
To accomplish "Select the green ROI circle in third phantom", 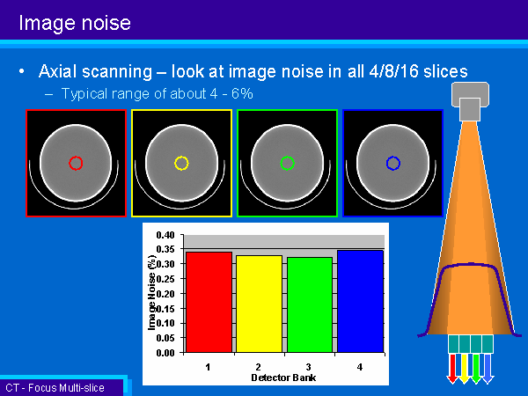I will coord(287,163).
